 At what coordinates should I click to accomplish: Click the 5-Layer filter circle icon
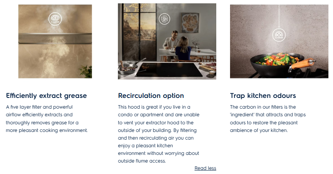click(55, 19)
